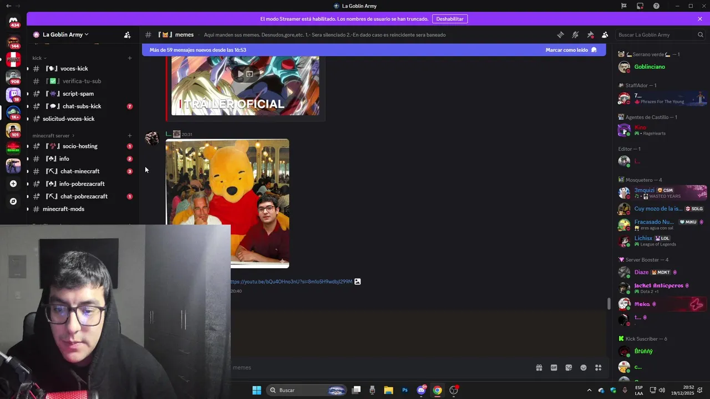Open the script-spam channel
Image resolution: width=710 pixels, height=399 pixels.
point(82,94)
